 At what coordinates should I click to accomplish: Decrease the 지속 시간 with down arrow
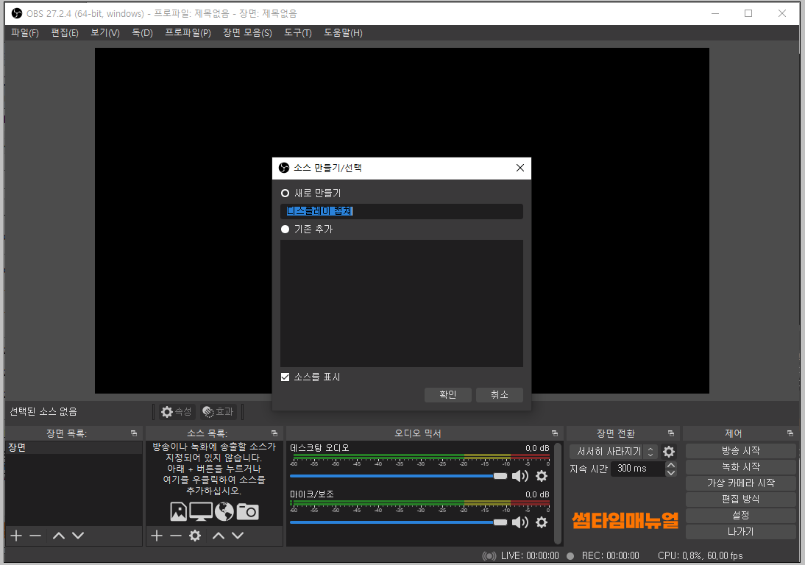671,472
